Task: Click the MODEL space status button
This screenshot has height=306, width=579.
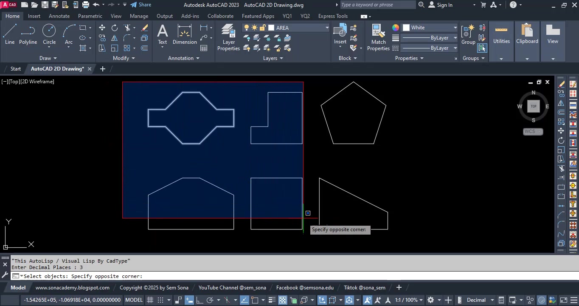Action: 134,300
